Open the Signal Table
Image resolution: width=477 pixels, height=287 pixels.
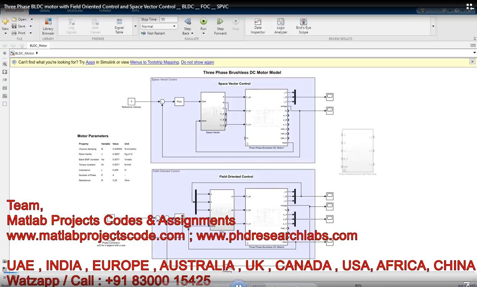pos(119,26)
